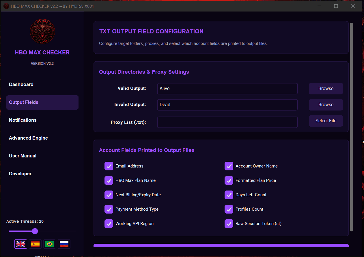Click the Hydra X_001 logo emblem
This screenshot has height=257, width=364.
(x=42, y=31)
